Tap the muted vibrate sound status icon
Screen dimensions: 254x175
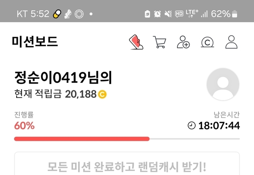coord(168,14)
